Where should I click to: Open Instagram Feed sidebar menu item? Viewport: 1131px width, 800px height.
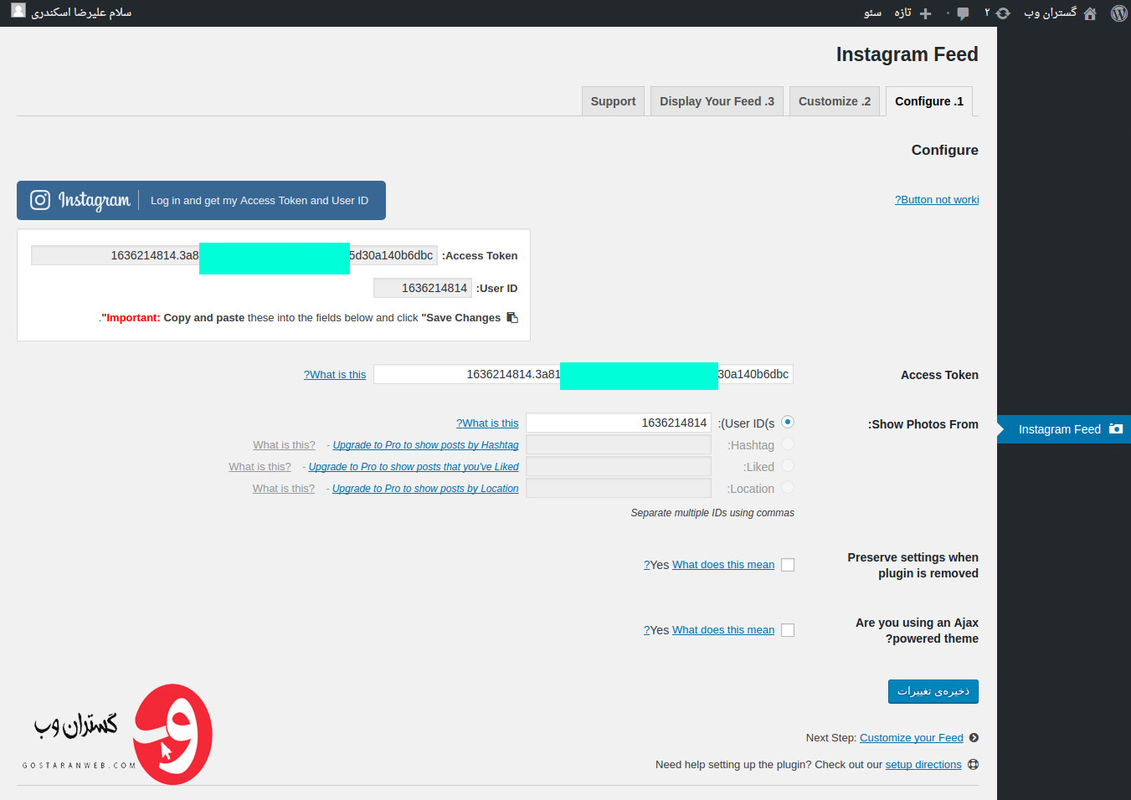tap(1064, 429)
